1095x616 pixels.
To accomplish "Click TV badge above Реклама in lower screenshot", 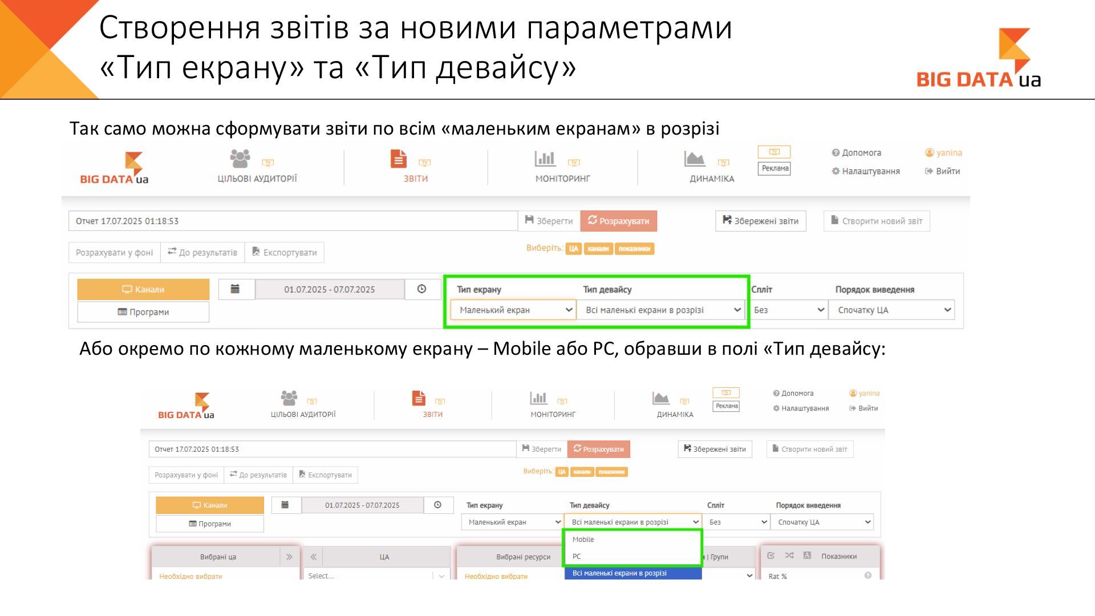I will pos(726,392).
